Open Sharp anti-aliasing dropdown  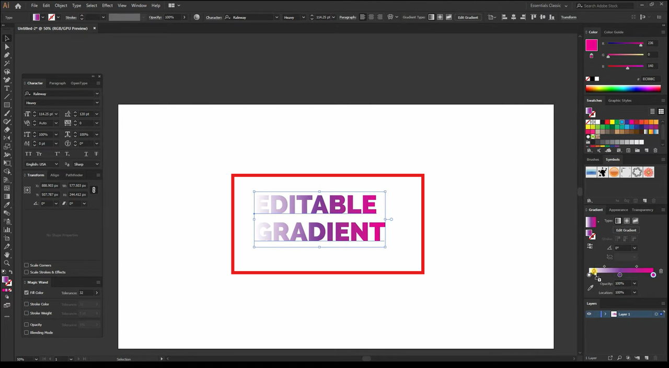pyautogui.click(x=97, y=164)
